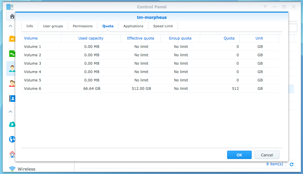Viewport: 303px width, 174px height.
Task: Select the User sidebar icon
Action: click(12, 69)
